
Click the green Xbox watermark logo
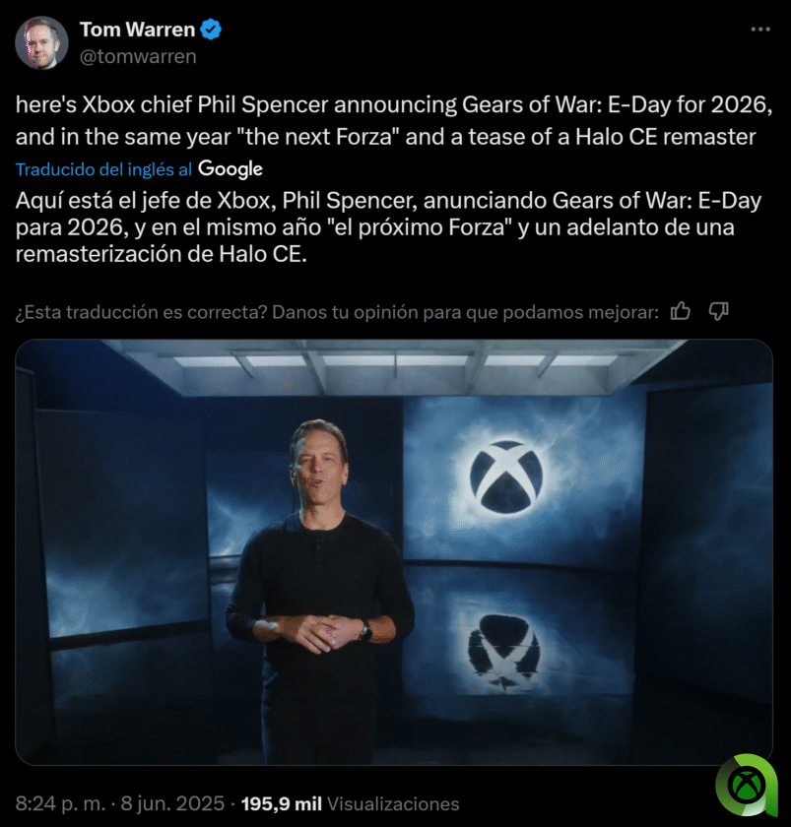click(x=747, y=786)
